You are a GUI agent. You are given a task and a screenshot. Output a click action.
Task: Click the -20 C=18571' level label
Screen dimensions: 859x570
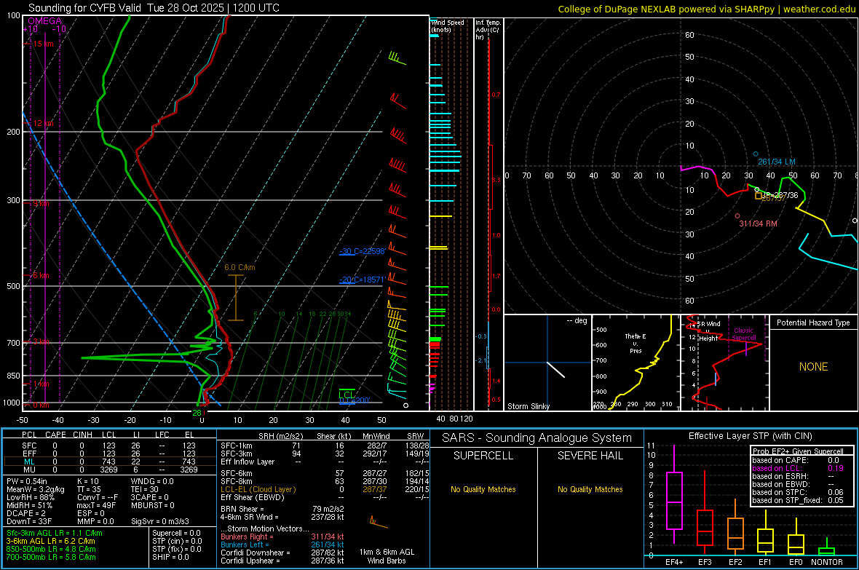pos(362,280)
